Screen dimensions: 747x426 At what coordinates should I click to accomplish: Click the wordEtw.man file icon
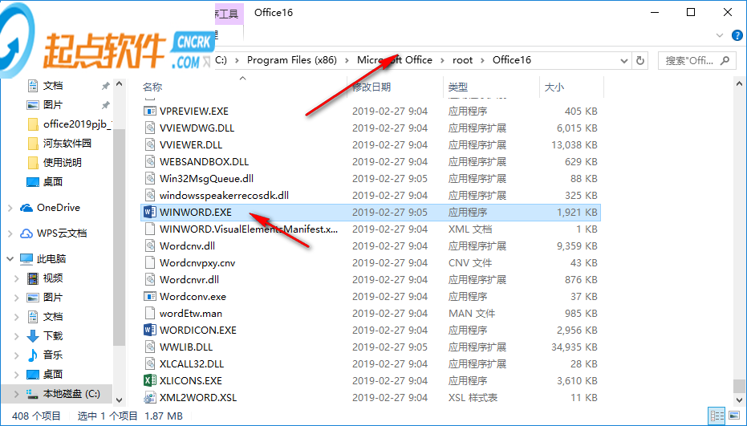click(x=150, y=313)
